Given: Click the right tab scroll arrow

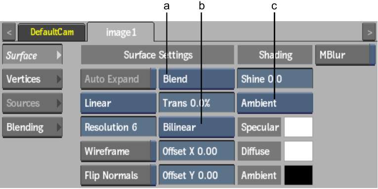Looking at the screenshot, I should (369, 32).
